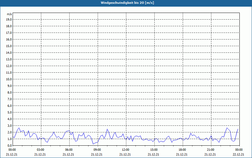This screenshot has height=158, width=252.
Task: Select the 5,0 y-axis tick label
Action: 9,112
